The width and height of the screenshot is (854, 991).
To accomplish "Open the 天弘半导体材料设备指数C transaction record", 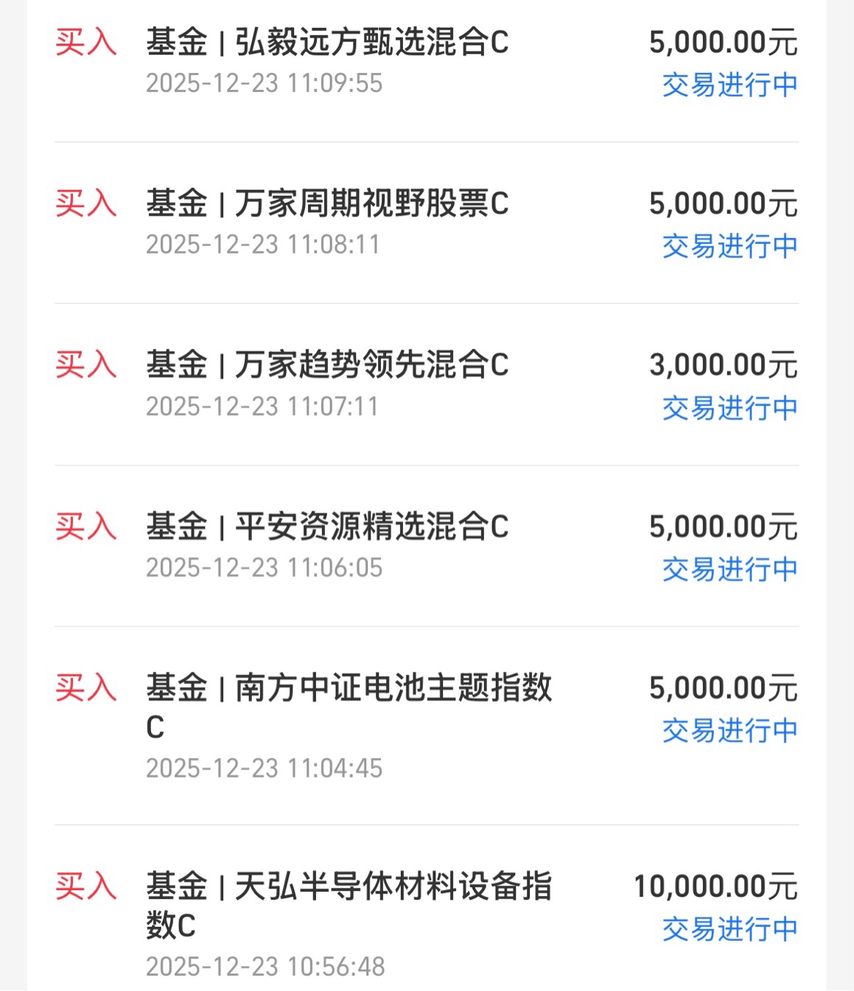I will [x=427, y=908].
